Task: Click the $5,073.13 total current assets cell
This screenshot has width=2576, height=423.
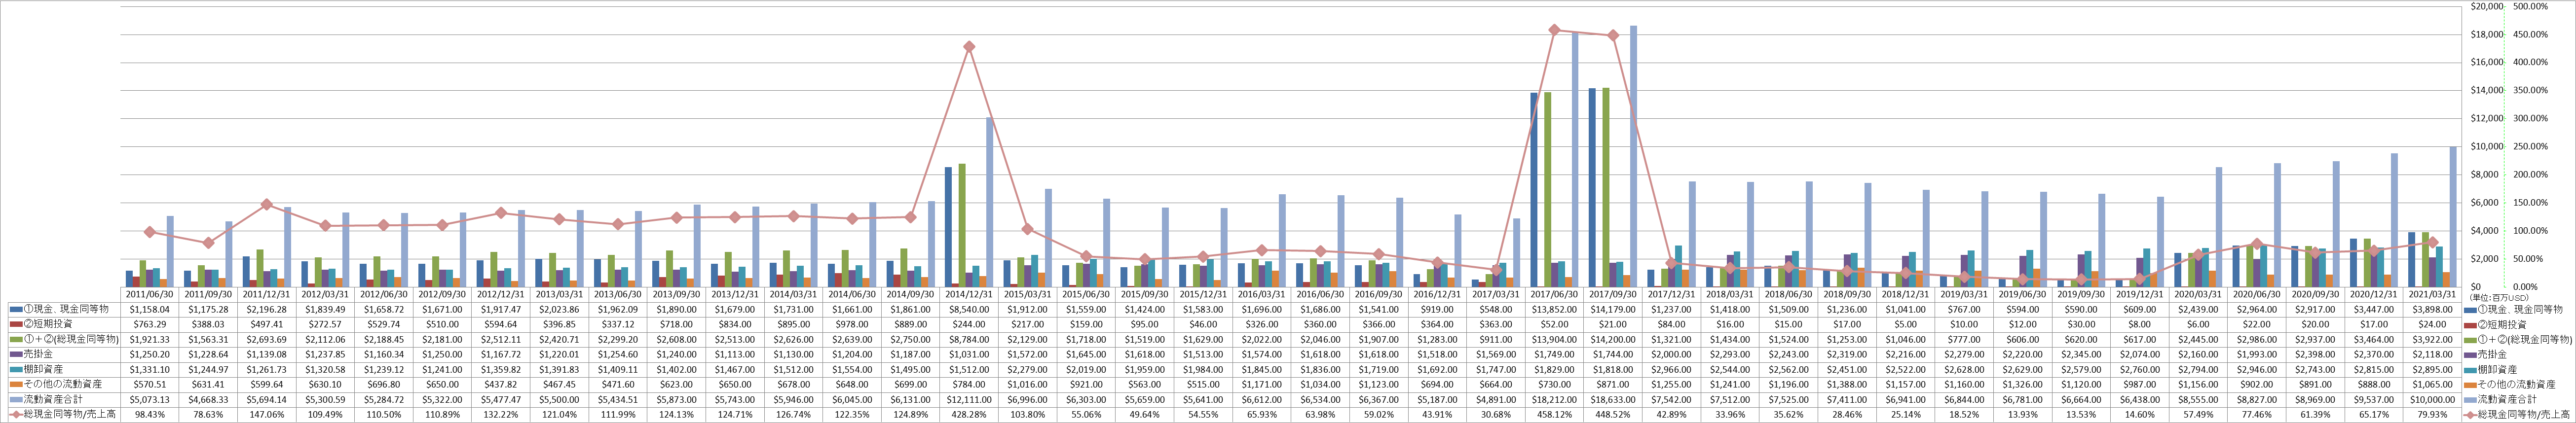Action: (149, 399)
